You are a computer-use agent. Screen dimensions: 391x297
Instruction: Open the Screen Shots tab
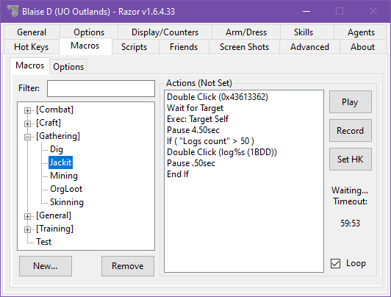click(244, 47)
